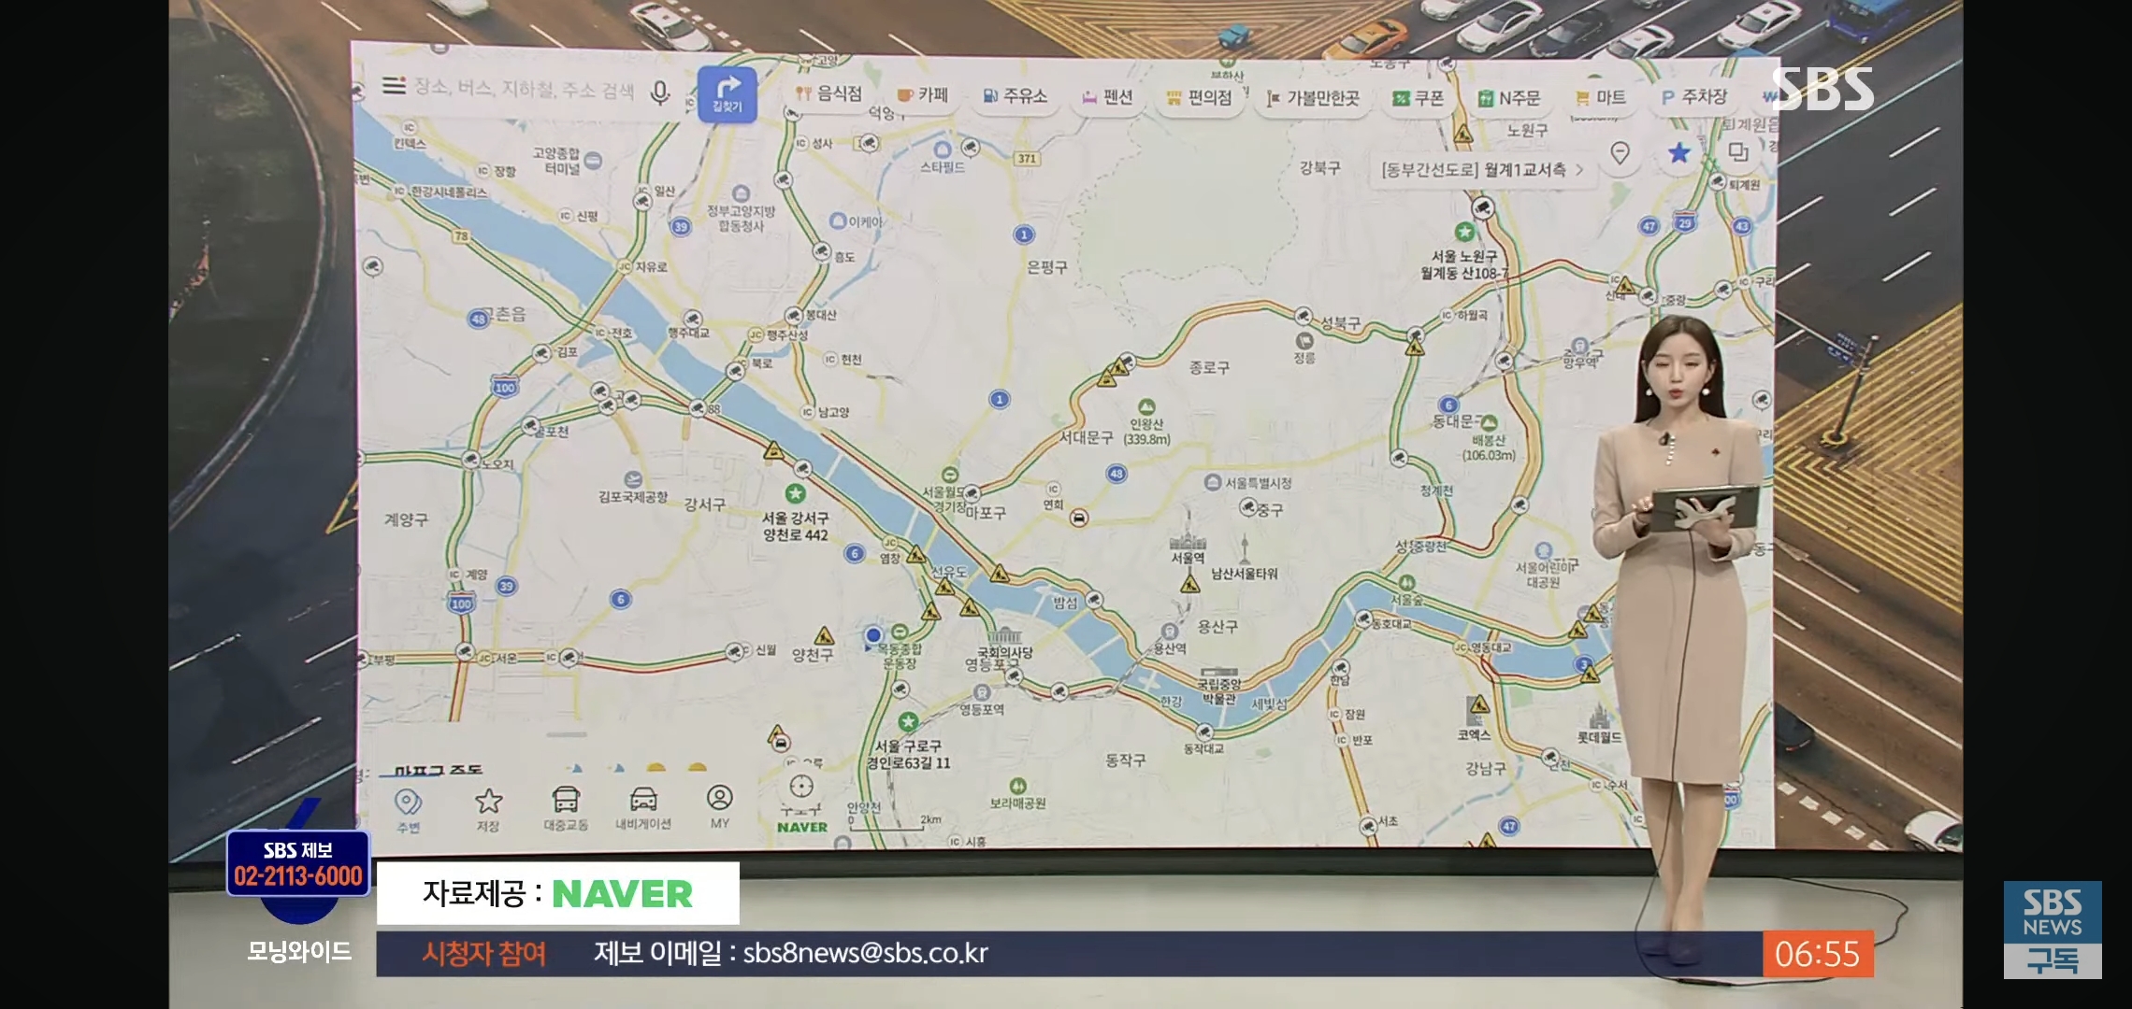Click the 인왕산 mountain marker
The image size is (2132, 1009).
click(1145, 405)
